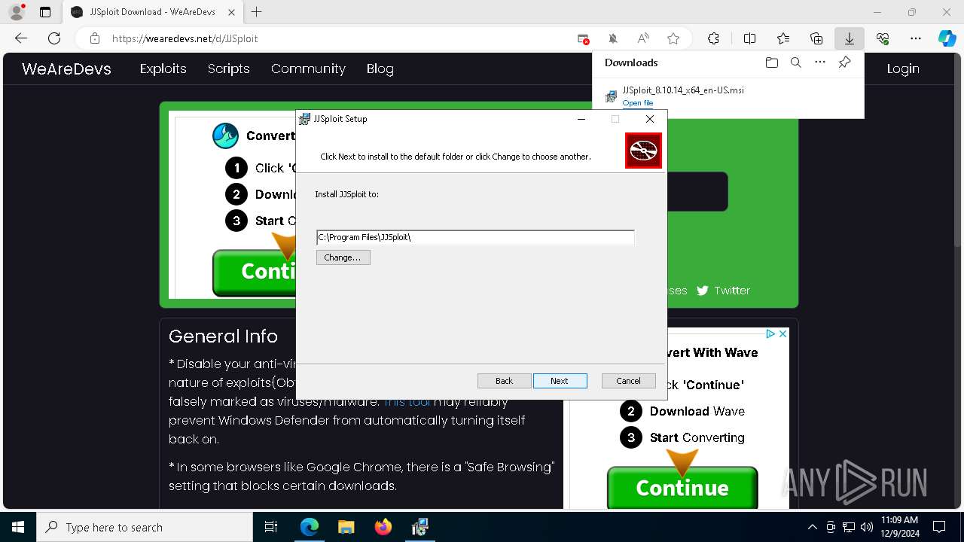Screen dimensions: 964x542
Task: Click the AdChoices triangle icon on right ad
Action: point(771,333)
